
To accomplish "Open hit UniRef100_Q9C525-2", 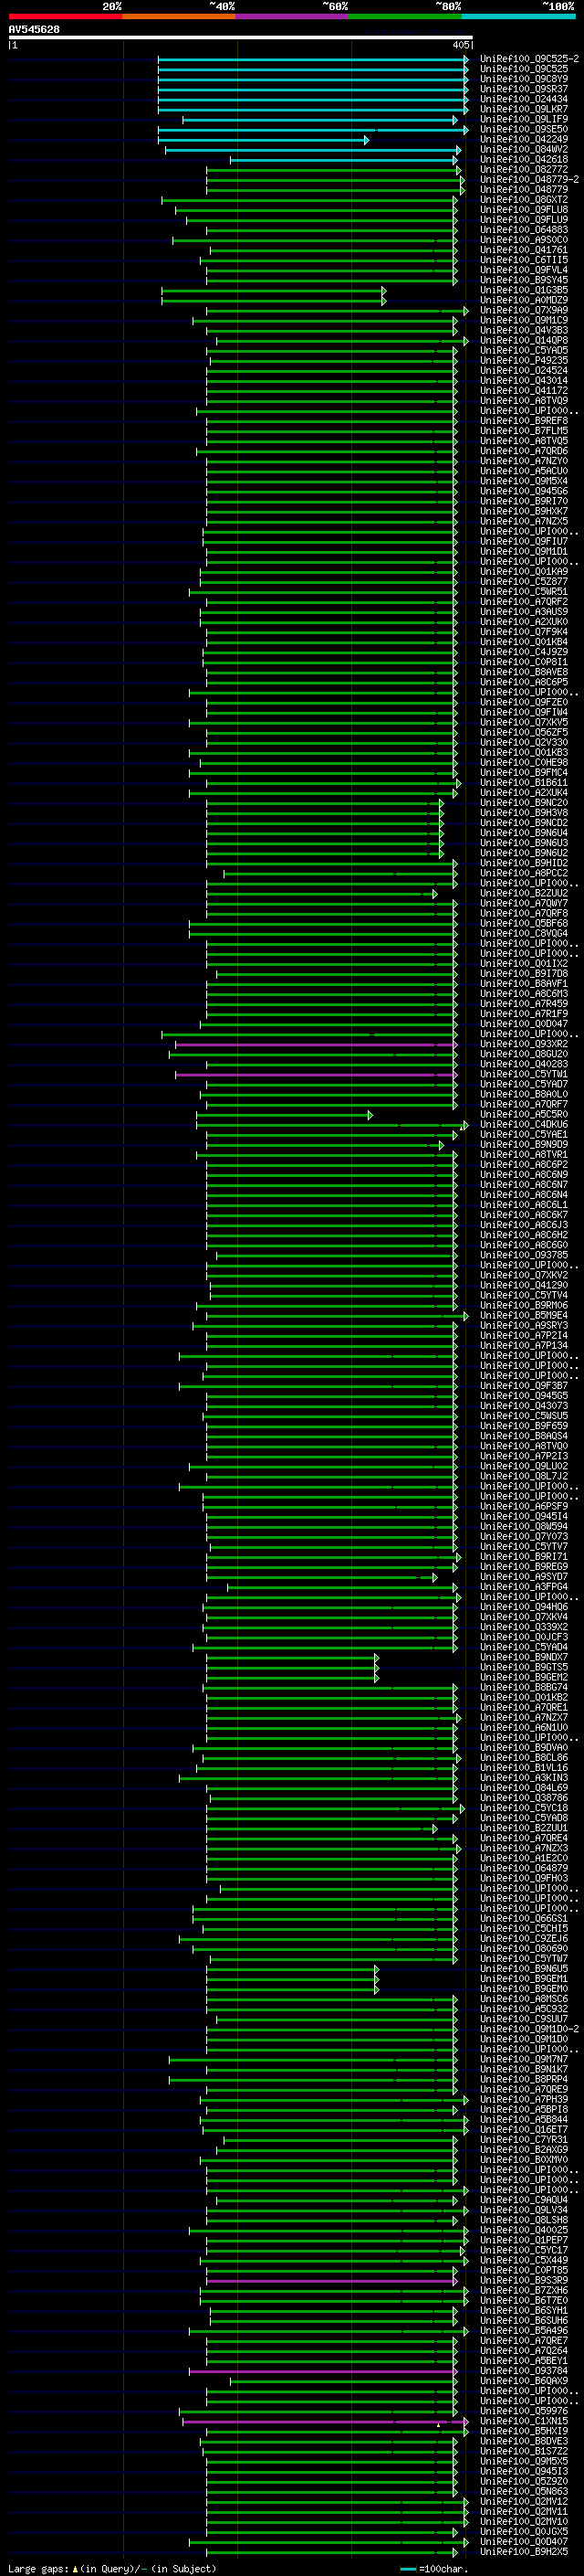I will point(529,59).
